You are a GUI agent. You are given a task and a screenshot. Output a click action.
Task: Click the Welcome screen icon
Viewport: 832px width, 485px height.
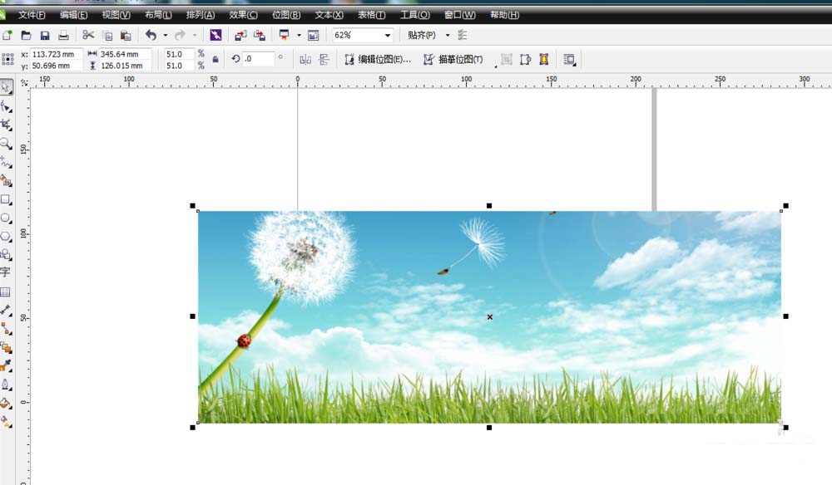(x=314, y=36)
